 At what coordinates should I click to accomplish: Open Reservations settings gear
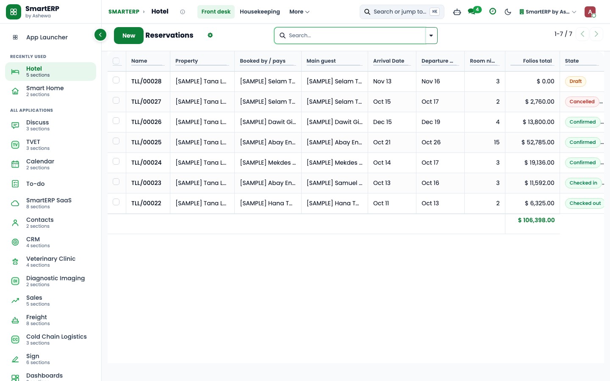(210, 35)
